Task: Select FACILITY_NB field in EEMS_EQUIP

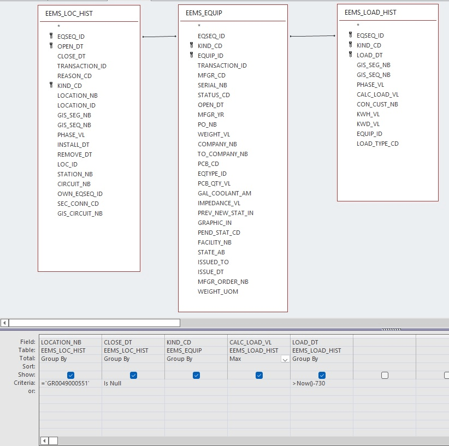Action: (x=215, y=242)
